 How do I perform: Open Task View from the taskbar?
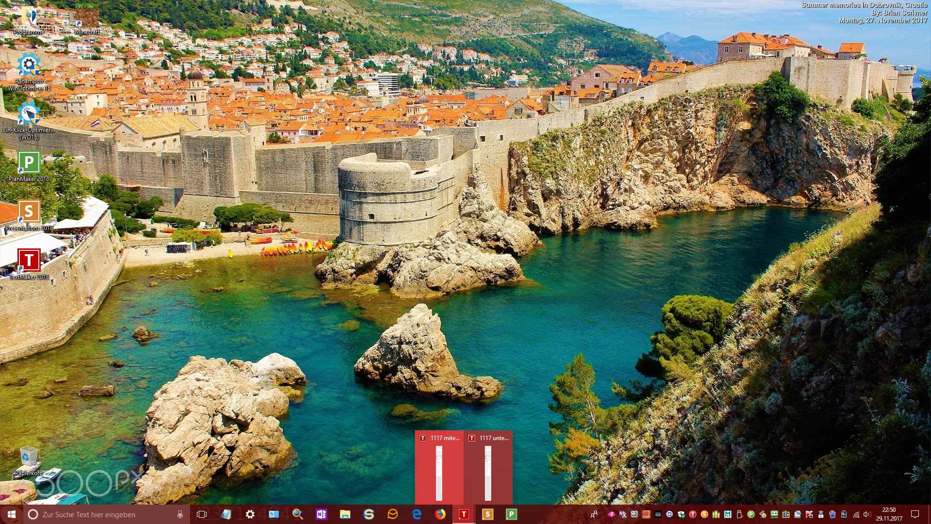click(x=202, y=514)
